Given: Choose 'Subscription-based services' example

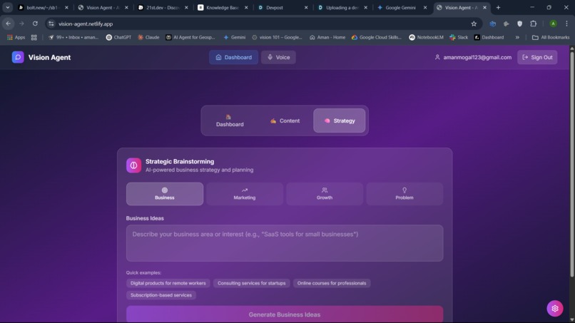Looking at the screenshot, I should [x=161, y=295].
